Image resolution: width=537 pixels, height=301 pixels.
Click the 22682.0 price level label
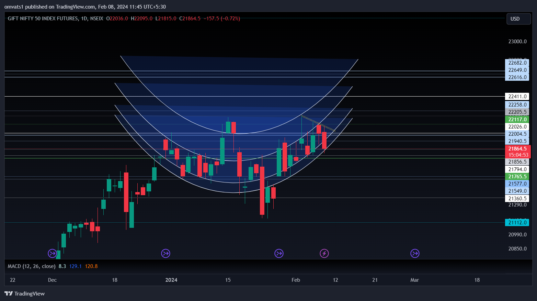click(x=517, y=63)
